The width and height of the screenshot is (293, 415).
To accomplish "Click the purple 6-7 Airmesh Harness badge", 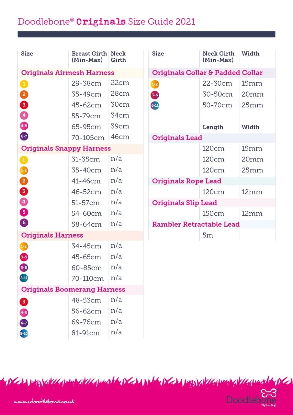I will (24, 136).
